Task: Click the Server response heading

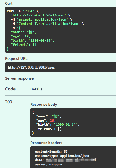Action: coord(19,78)
